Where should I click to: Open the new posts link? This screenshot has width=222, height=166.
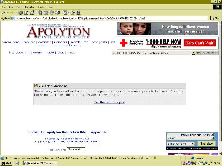(x=99, y=42)
